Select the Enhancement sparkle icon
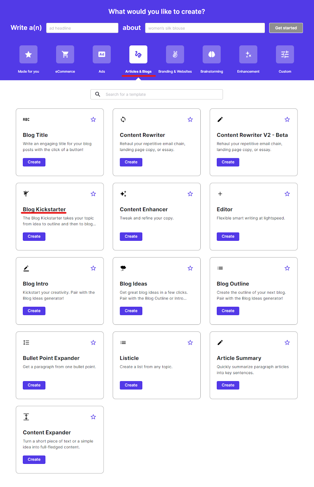This screenshot has width=314, height=487. click(248, 54)
